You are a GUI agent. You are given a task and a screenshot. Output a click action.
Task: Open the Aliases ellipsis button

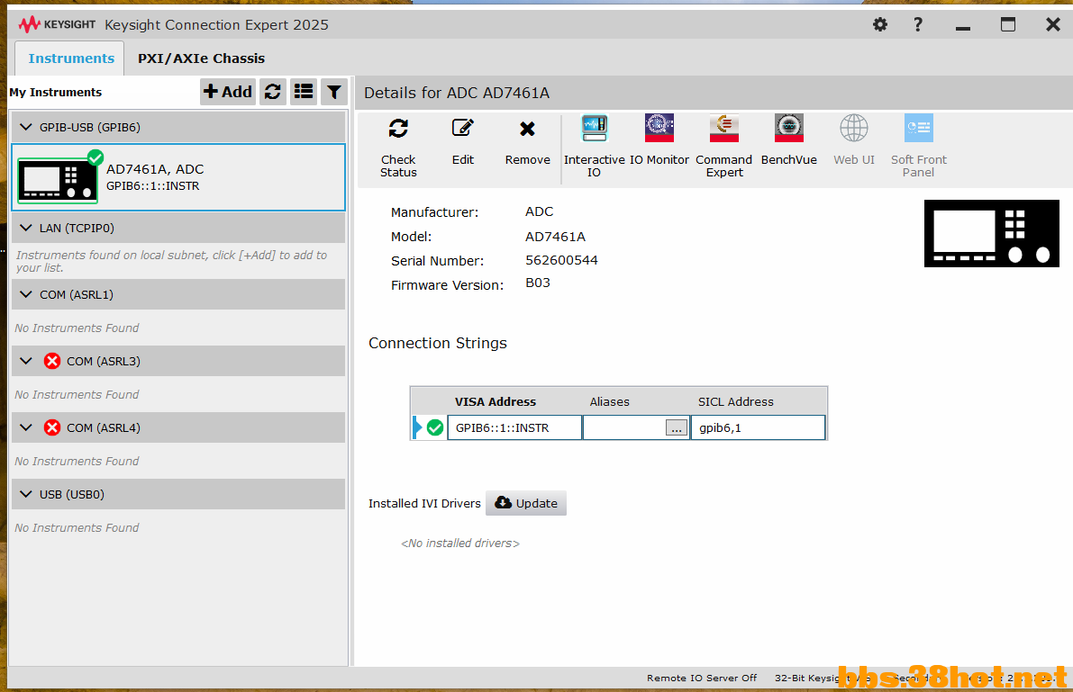click(676, 428)
